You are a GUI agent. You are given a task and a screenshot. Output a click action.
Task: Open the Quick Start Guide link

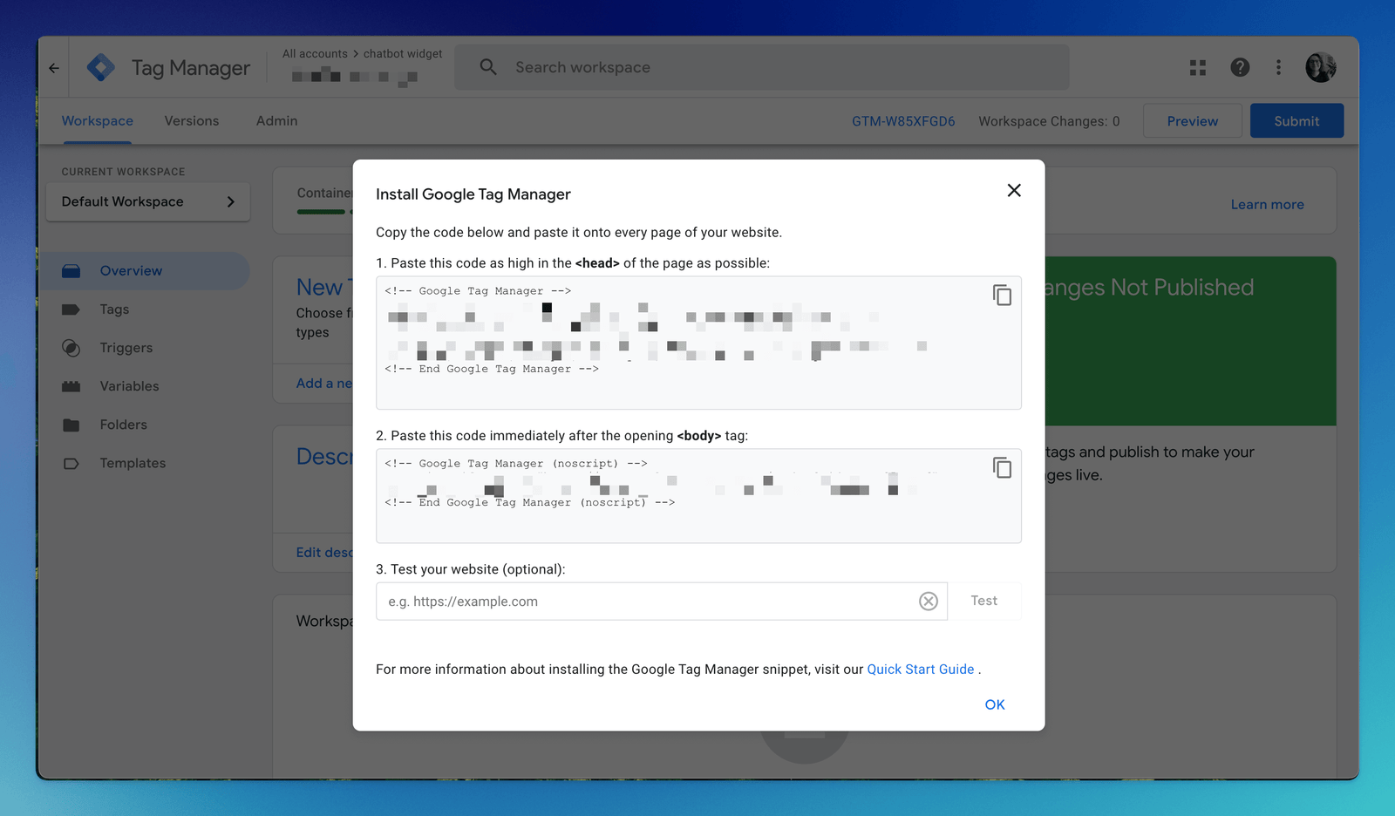point(920,670)
